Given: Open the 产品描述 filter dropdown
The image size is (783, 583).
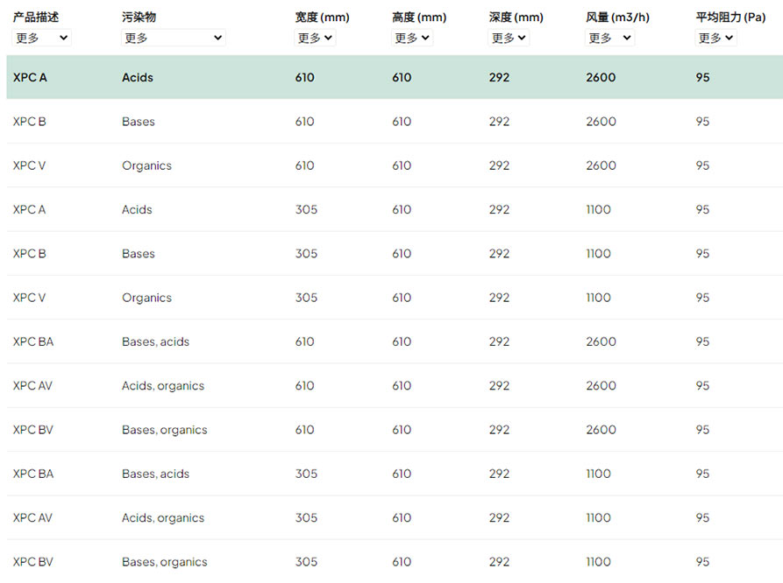Looking at the screenshot, I should tap(41, 38).
